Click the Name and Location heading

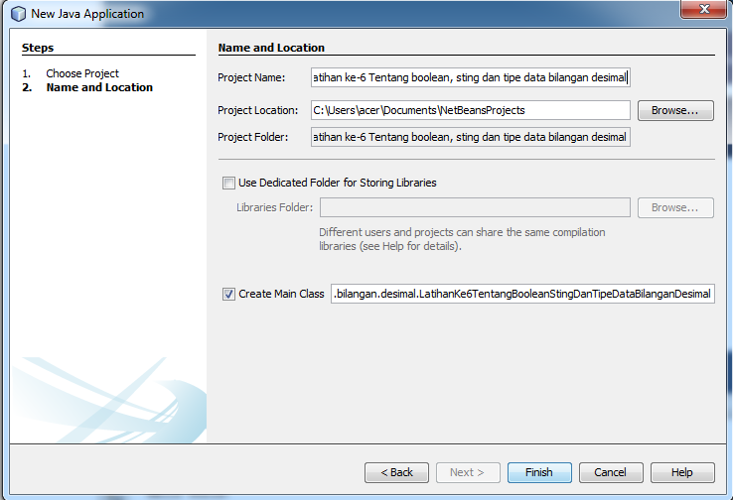click(x=271, y=48)
